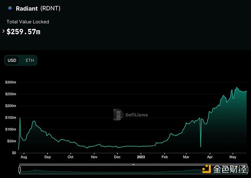Click the gold 金色财经 logo icon
This screenshot has width=251, height=178.
click(x=207, y=170)
